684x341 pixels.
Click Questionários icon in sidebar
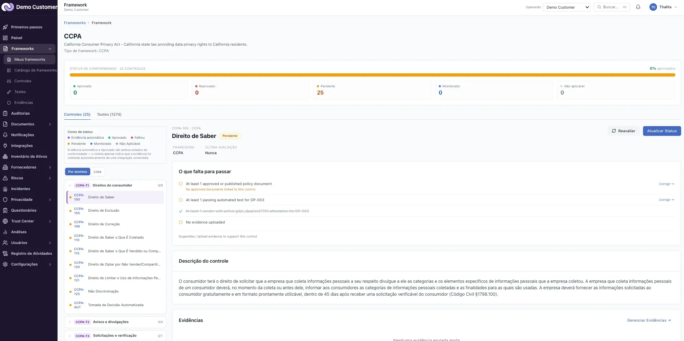[x=5, y=211]
